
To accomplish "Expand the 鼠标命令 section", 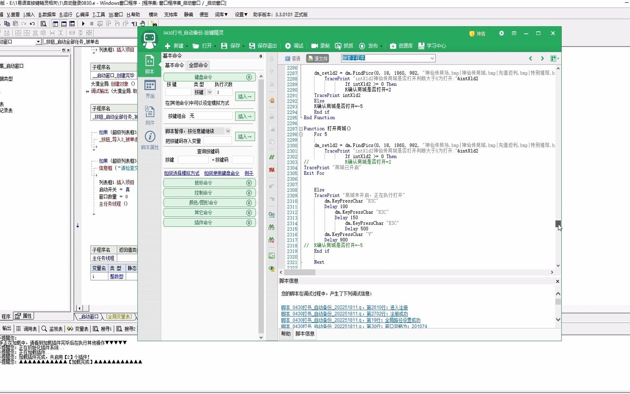I will pos(249,183).
